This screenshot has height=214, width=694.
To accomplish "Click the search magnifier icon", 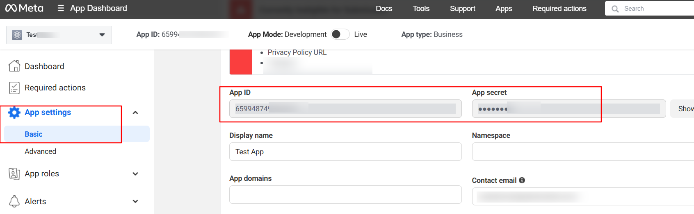I will (x=615, y=9).
